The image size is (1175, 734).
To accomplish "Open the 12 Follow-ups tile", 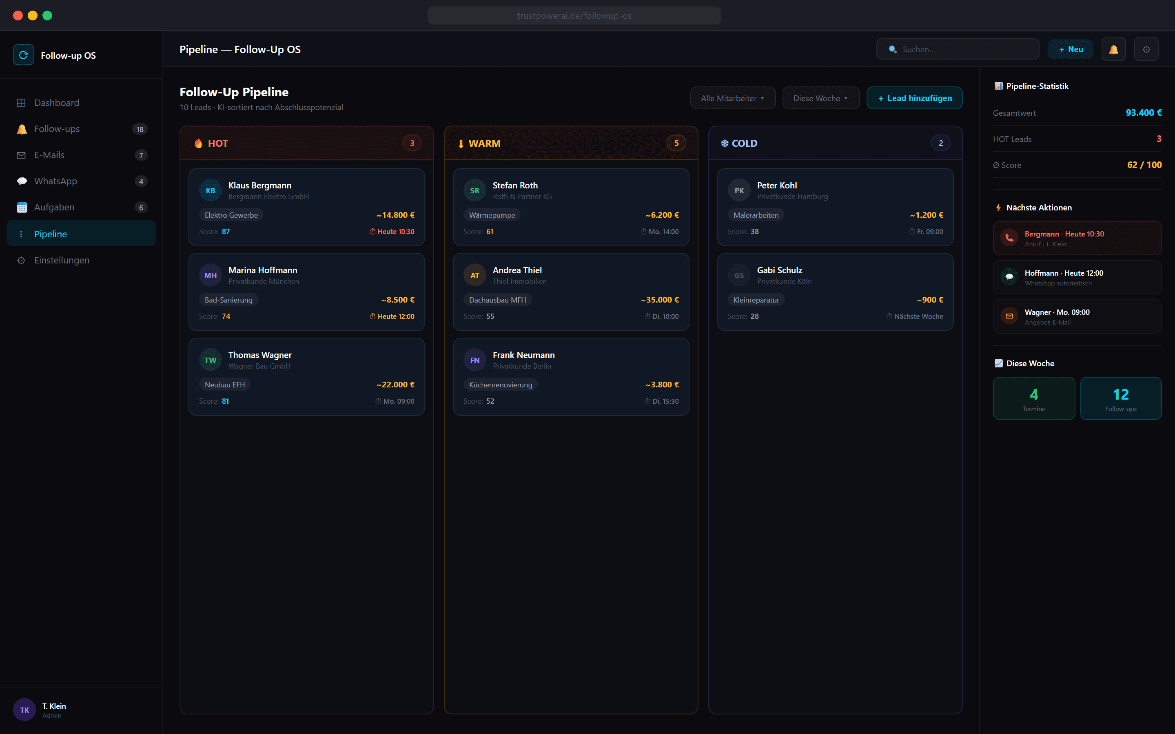I will (1121, 398).
